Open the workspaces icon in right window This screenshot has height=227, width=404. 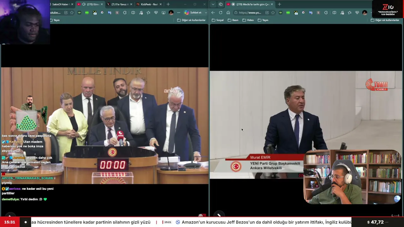[221, 4]
